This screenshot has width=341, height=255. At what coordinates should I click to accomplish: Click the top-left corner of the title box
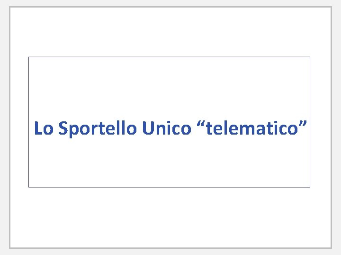pyautogui.click(x=29, y=57)
